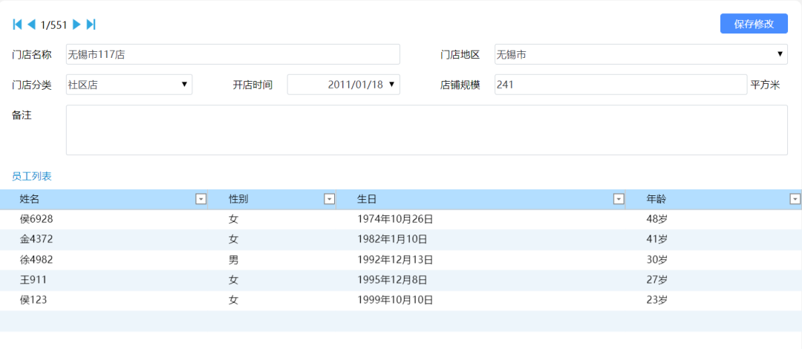Go to the previous record
The height and width of the screenshot is (349, 802).
click(x=31, y=25)
